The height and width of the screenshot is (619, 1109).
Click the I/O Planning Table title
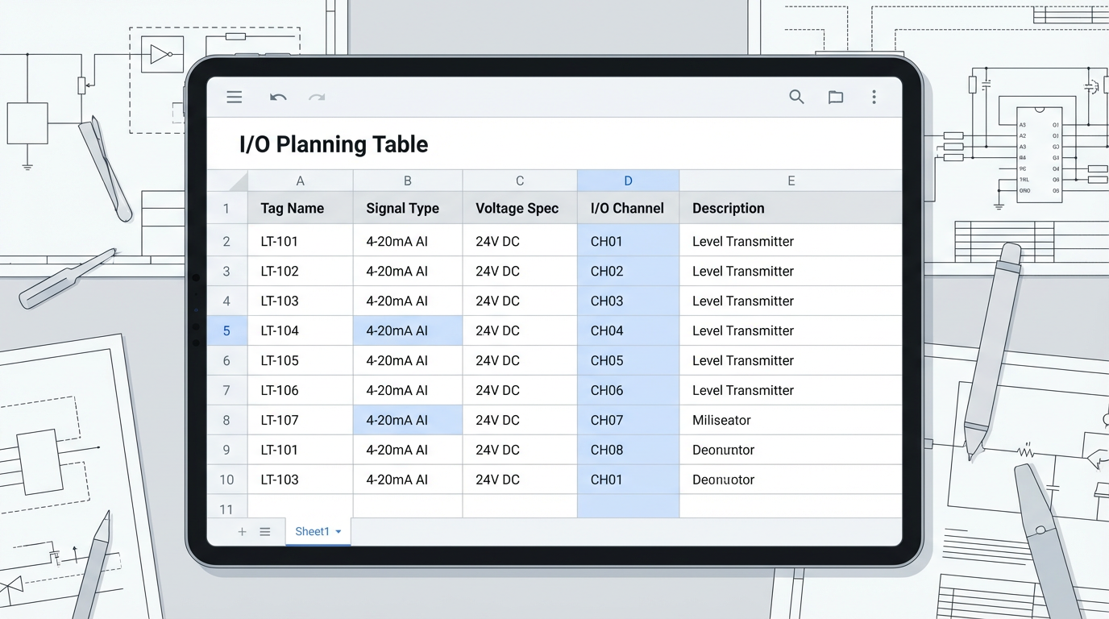point(334,145)
